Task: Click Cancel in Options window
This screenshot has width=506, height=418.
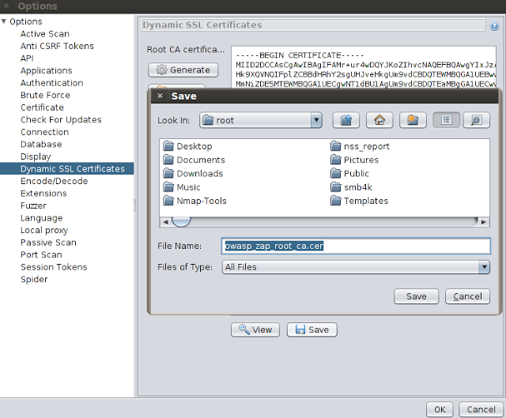Action: coord(481,409)
